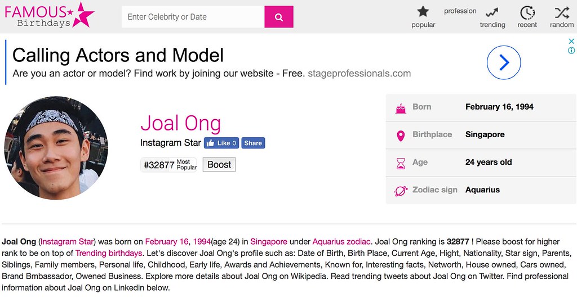Viewport: 577px width, 302px height.
Task: Click the Facebook Share button
Action: click(253, 143)
